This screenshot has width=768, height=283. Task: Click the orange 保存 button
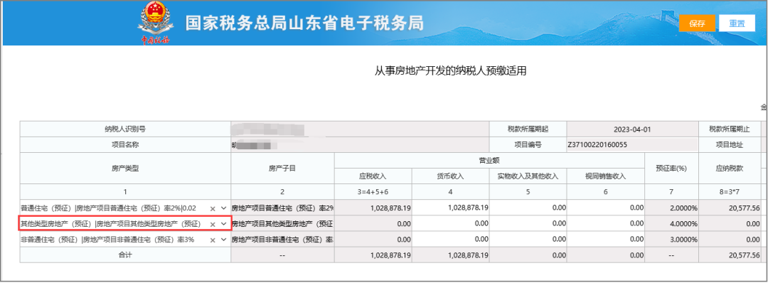(x=697, y=23)
